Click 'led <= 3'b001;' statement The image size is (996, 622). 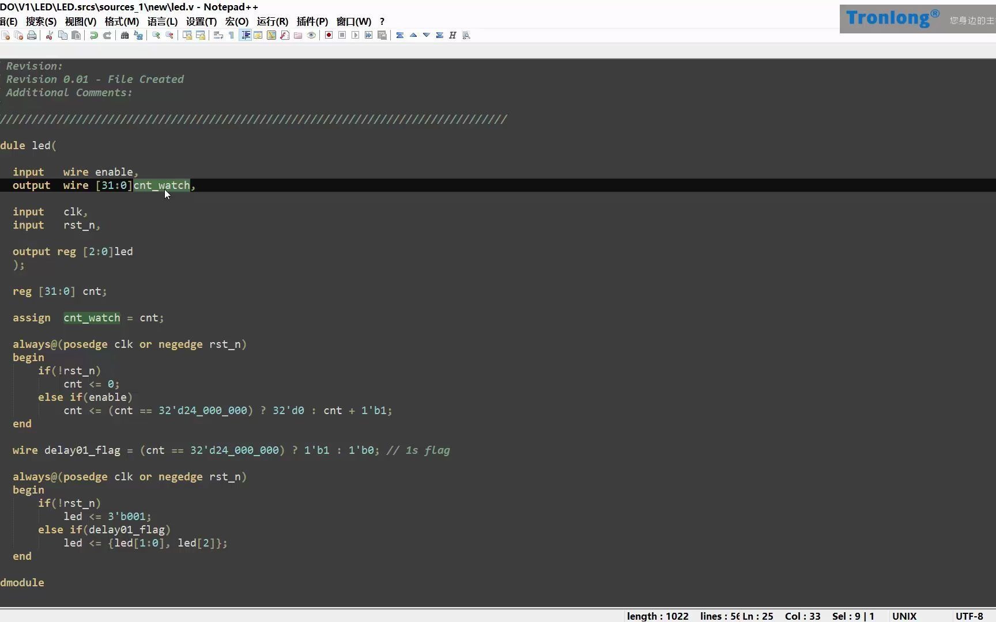(107, 517)
